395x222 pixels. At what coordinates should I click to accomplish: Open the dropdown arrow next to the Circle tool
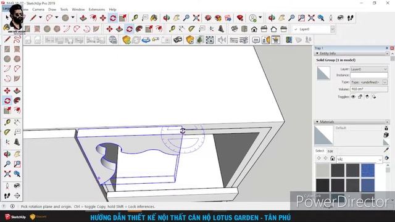73,17
